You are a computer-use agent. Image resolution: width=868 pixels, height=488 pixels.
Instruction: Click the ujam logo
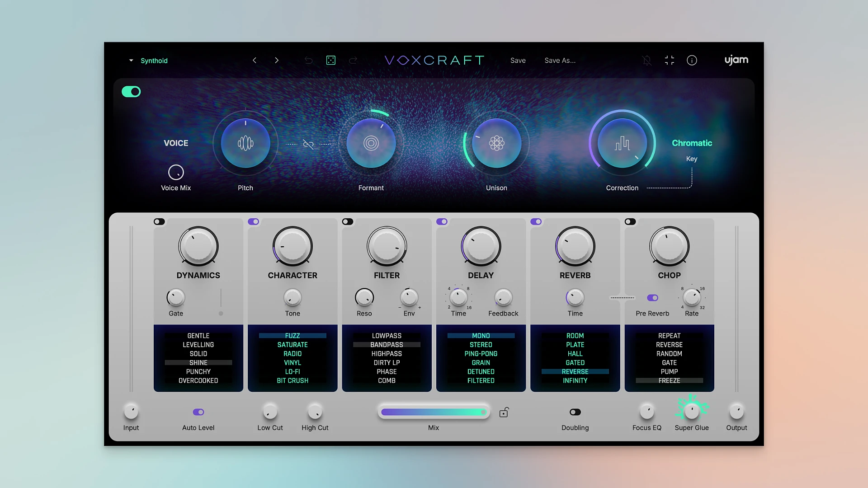(736, 60)
